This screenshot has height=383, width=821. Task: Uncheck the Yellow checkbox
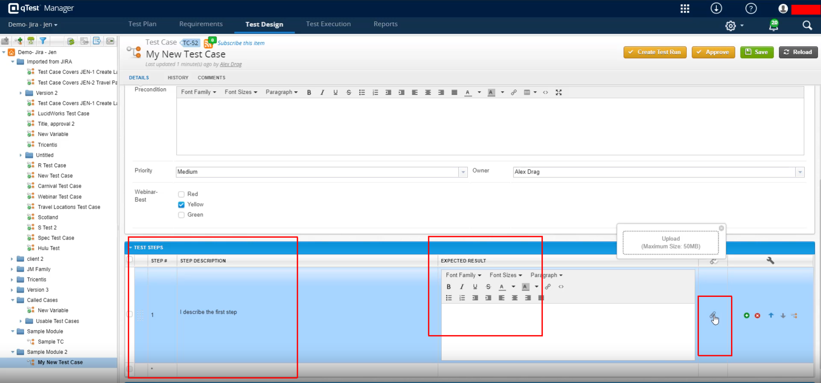tap(181, 205)
